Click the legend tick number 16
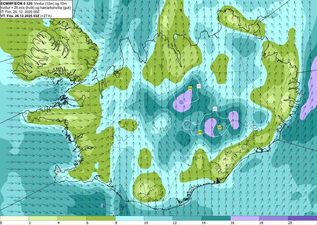This screenshot has height=225, width=317. coord(232,223)
